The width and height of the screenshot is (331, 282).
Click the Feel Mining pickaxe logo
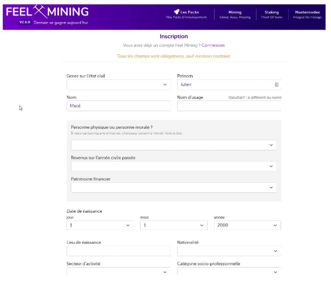coord(40,11)
